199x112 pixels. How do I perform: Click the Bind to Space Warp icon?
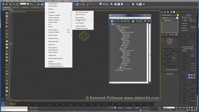coord(17,4)
